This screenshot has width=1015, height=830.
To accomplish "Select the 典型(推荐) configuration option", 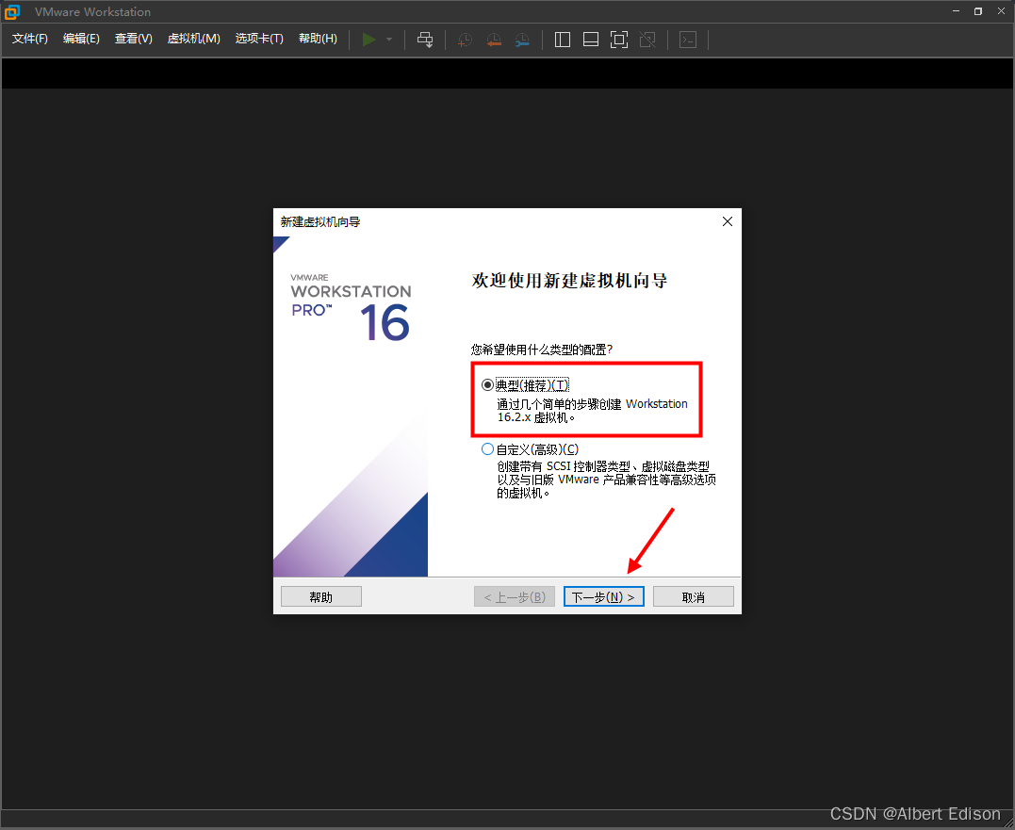I will tap(486, 384).
